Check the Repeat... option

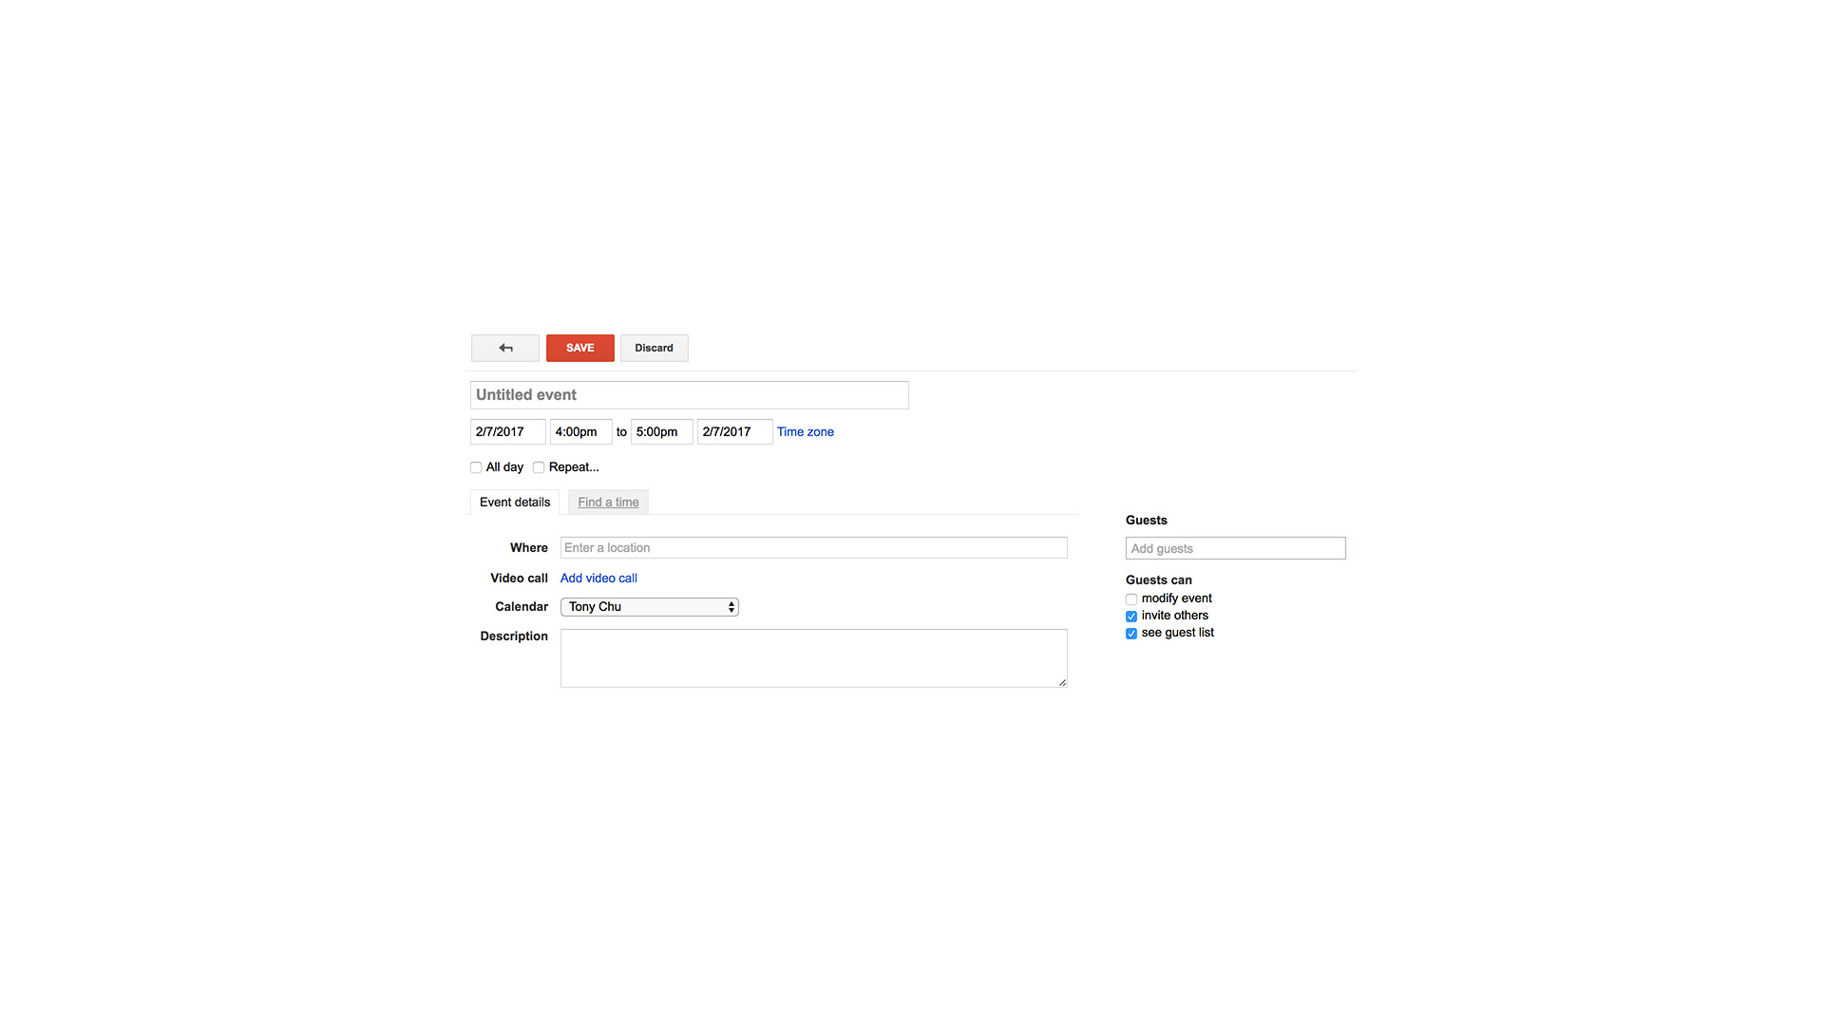539,466
